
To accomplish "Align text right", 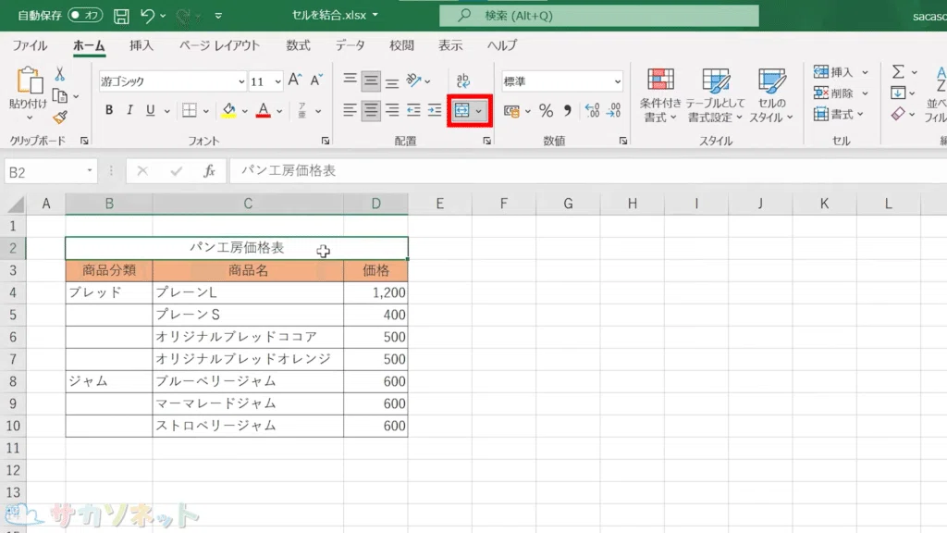I will click(x=392, y=110).
